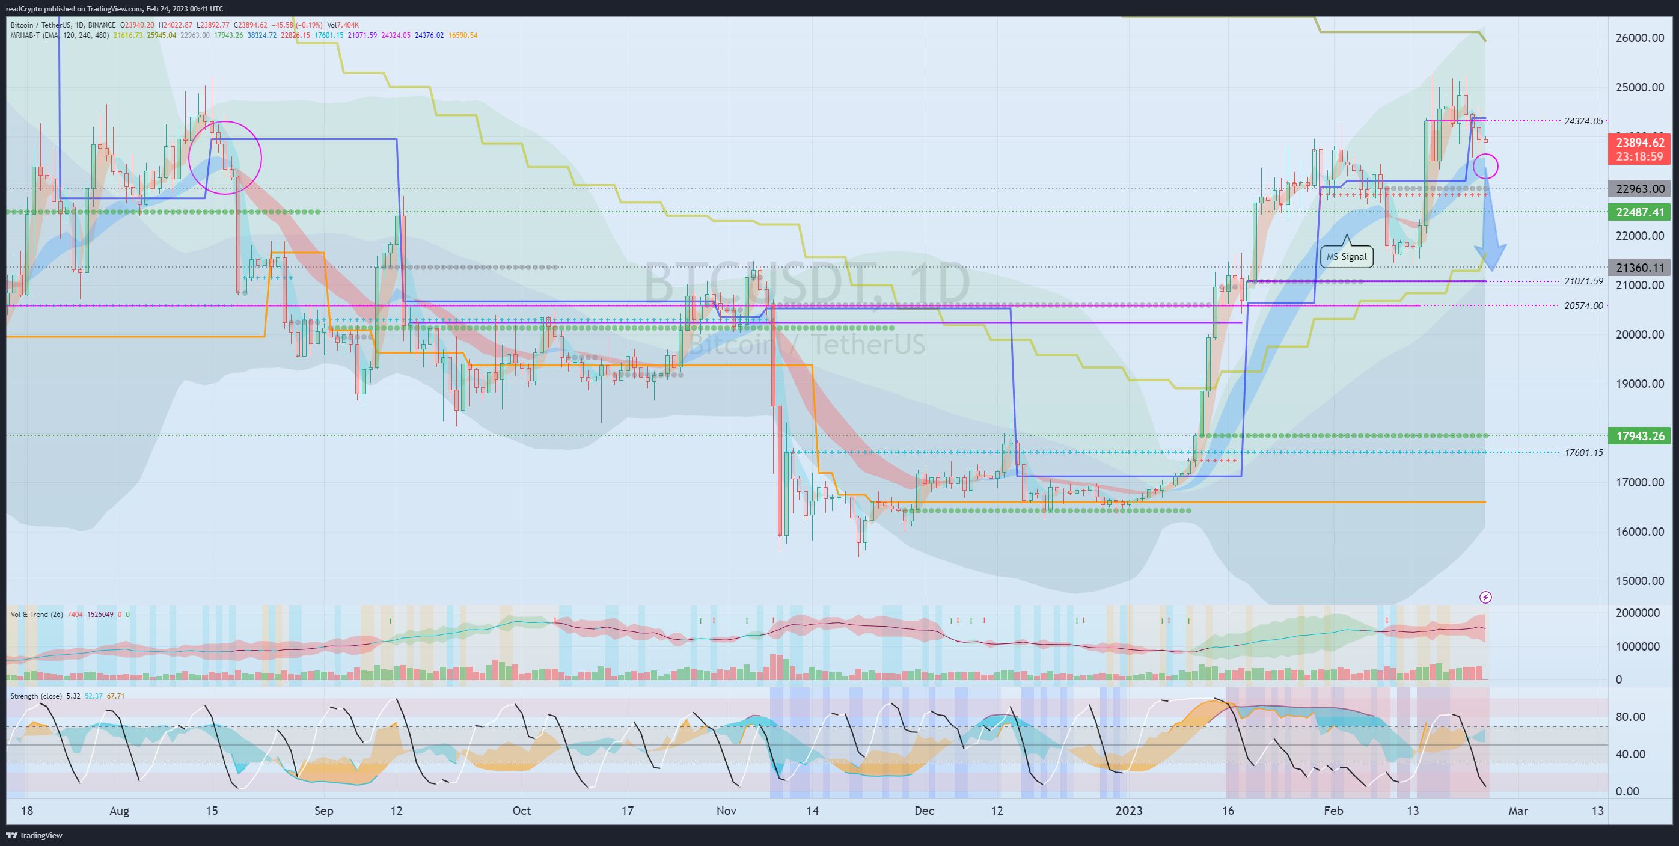Click the -45.58 (-0.19%) change value

click(296, 25)
